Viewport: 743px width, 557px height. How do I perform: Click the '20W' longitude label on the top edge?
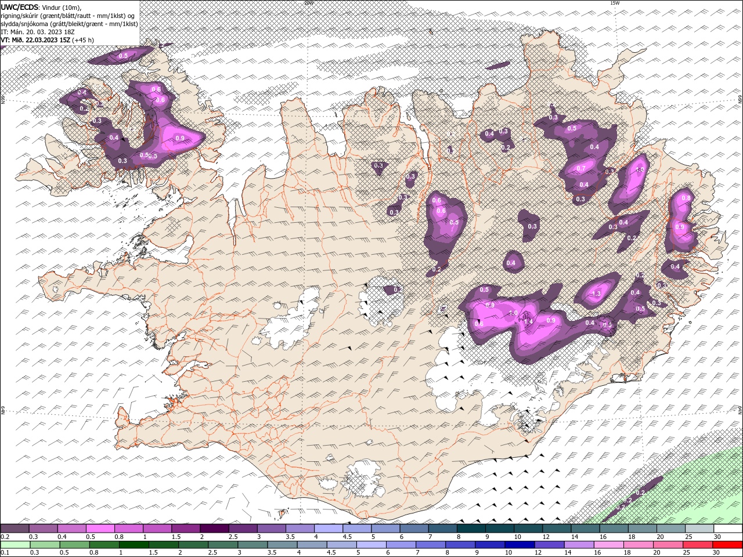coord(309,3)
